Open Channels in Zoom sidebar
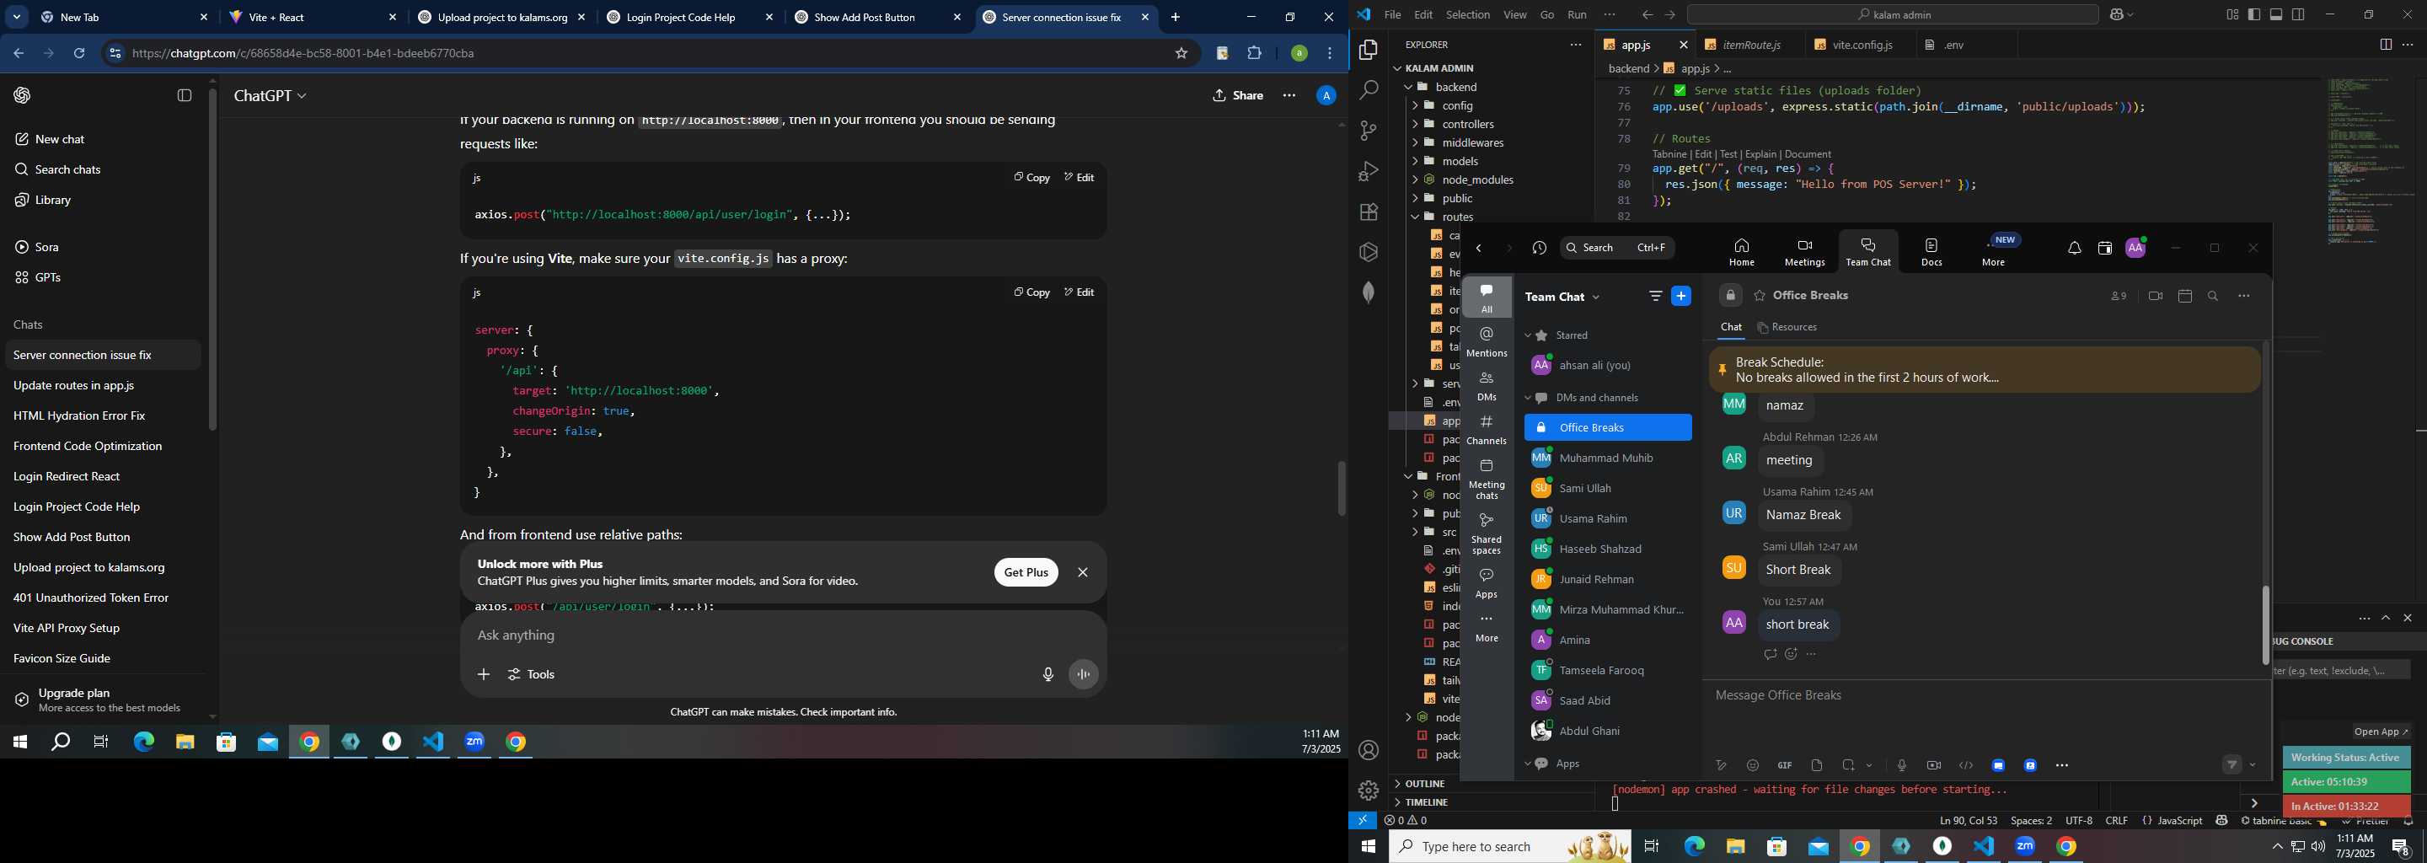2427x863 pixels. tap(1487, 430)
